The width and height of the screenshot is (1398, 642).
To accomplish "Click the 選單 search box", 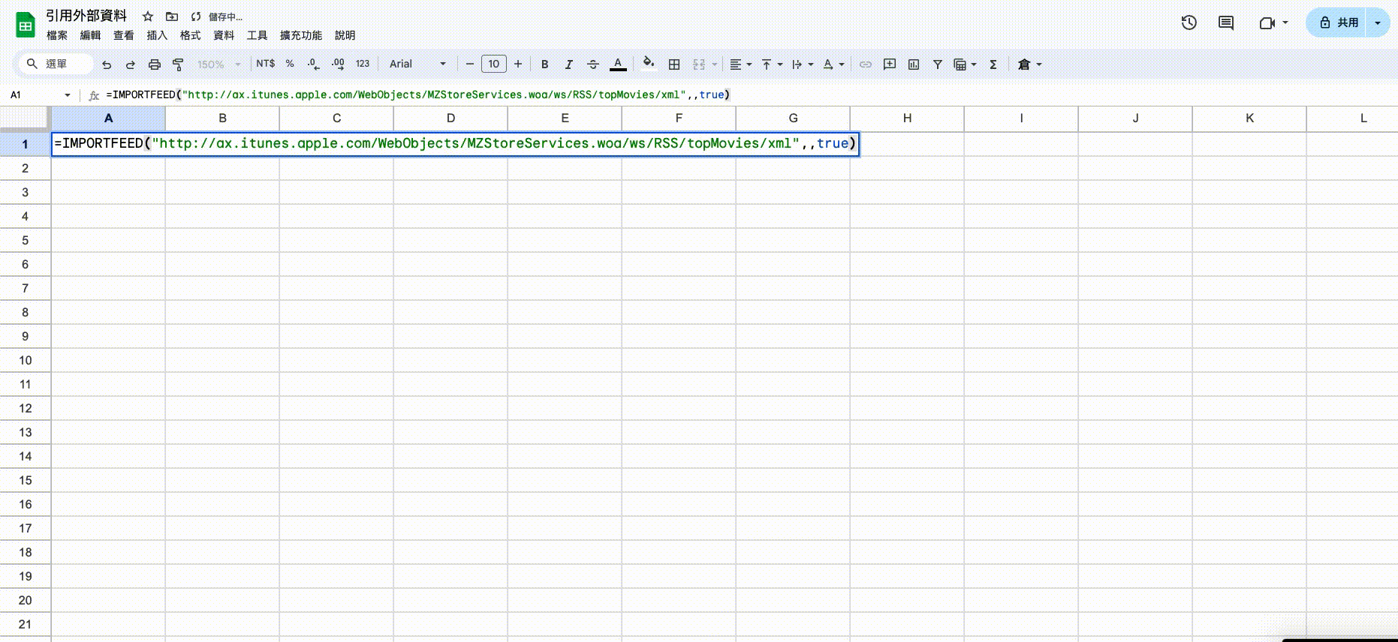I will click(57, 64).
